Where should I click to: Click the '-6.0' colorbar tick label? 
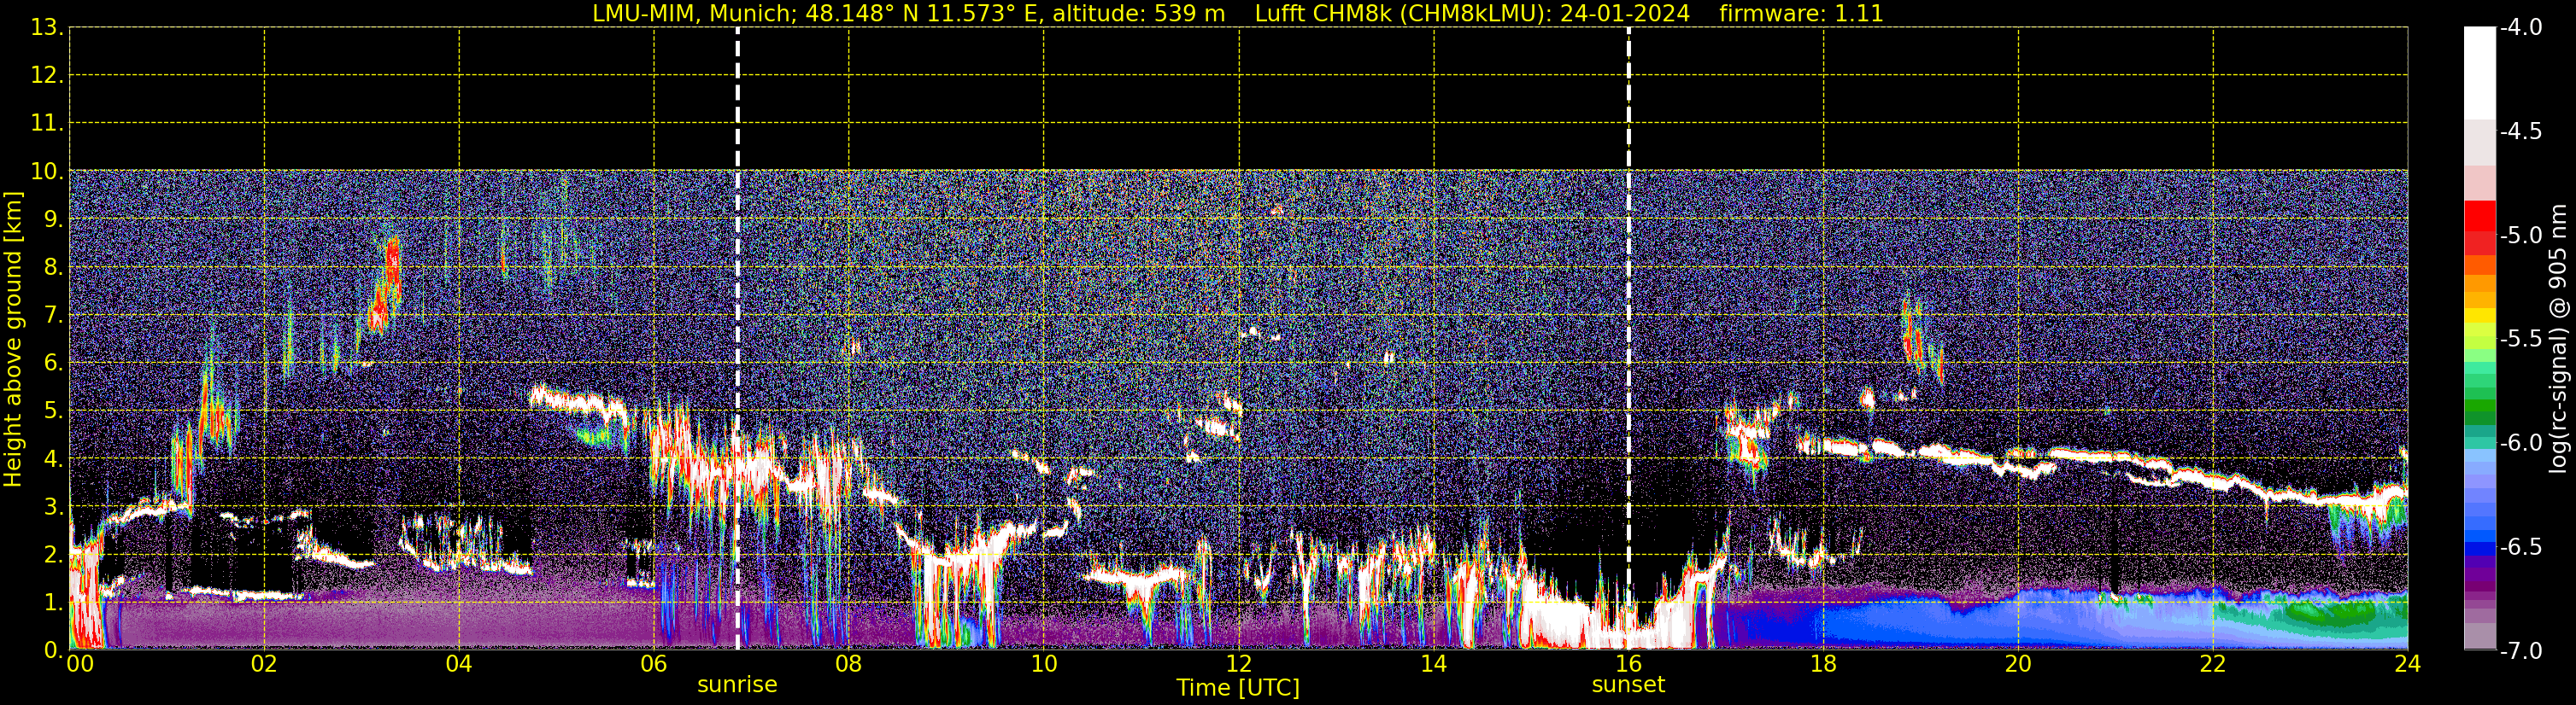pos(2521,443)
